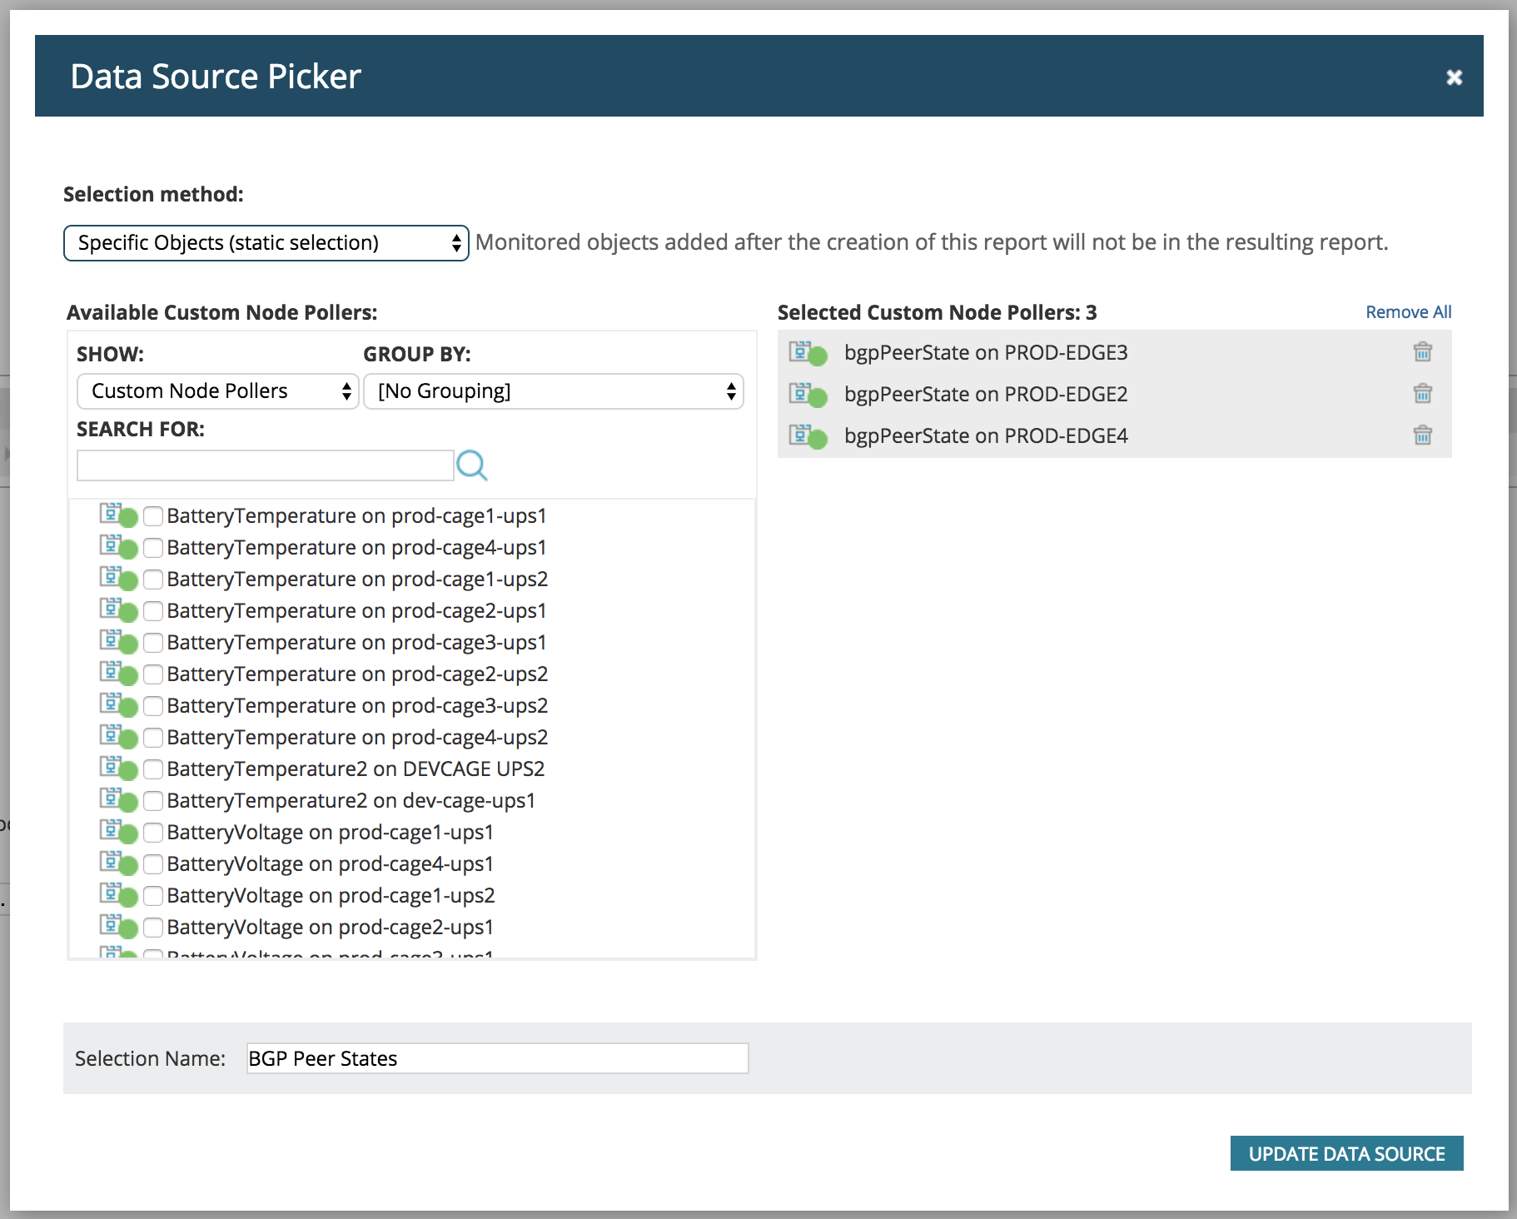Click status icon of BatteryVoltage on prod-cage2-ups1
1517x1219 pixels.
[x=119, y=927]
